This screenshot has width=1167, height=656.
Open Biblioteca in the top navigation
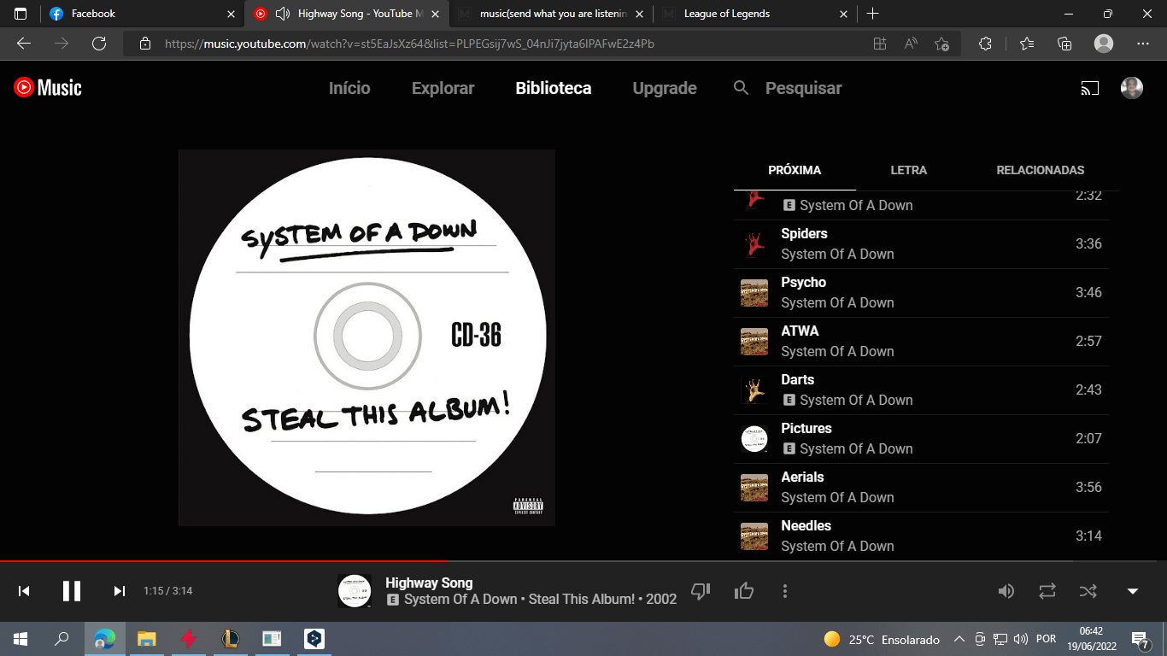click(x=554, y=88)
